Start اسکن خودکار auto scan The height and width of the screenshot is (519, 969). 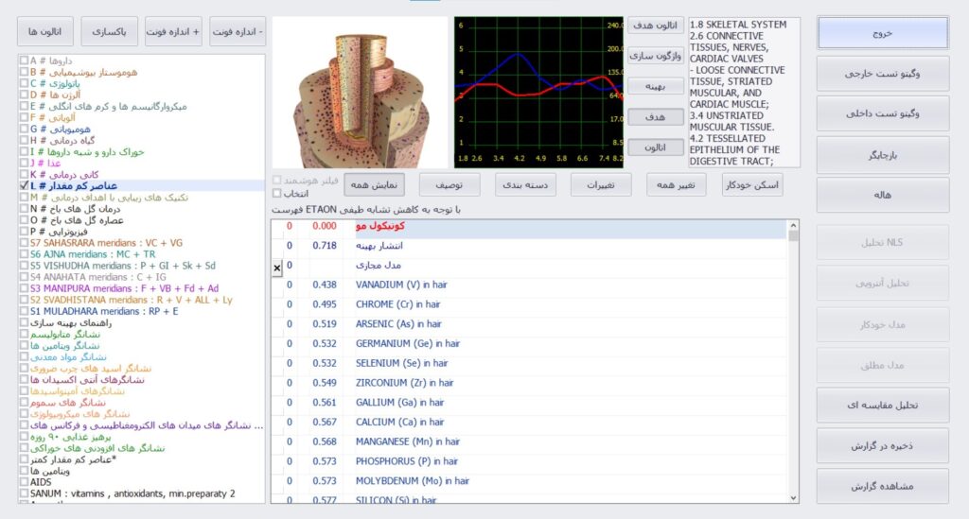(x=752, y=184)
